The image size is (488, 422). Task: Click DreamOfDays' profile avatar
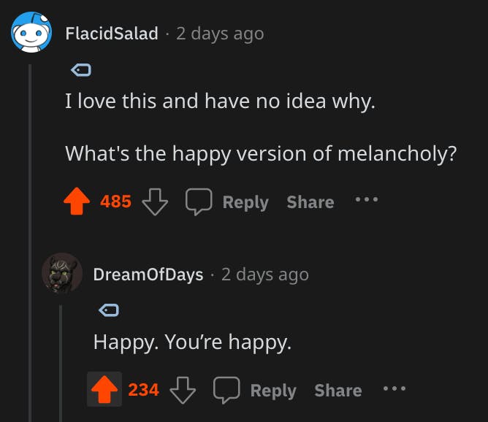click(61, 274)
